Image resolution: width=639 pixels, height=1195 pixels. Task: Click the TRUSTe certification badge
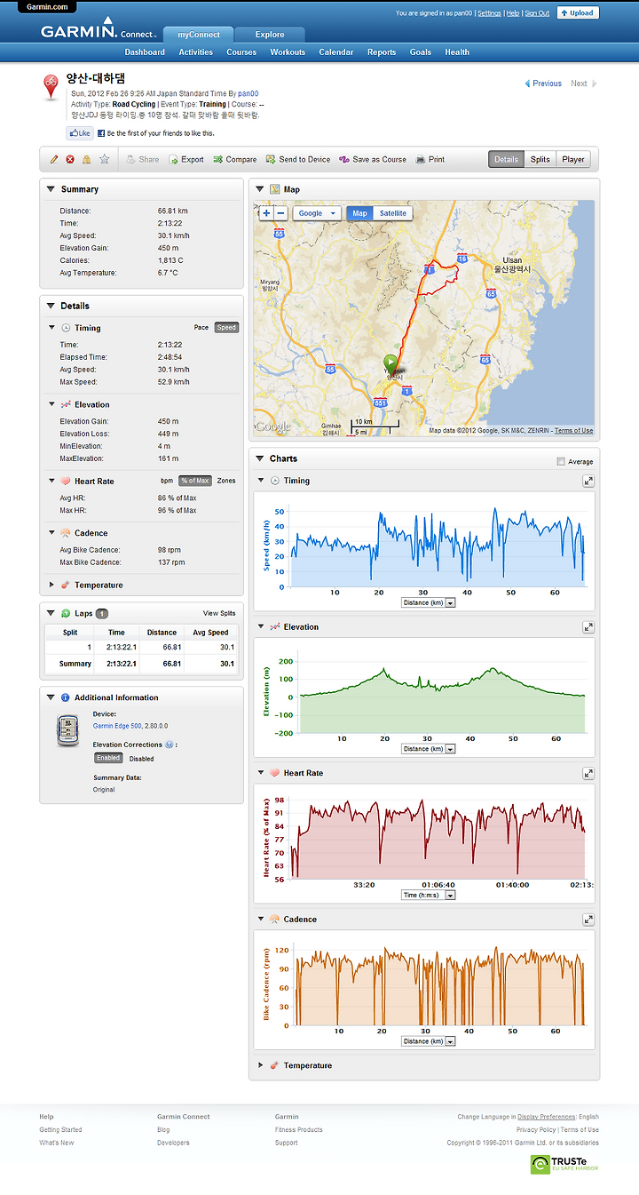(564, 1164)
